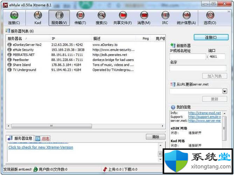This screenshot has width=234, height=175.
Task: Switch to the Server Info (服务器信息) tab
Action: (20, 138)
